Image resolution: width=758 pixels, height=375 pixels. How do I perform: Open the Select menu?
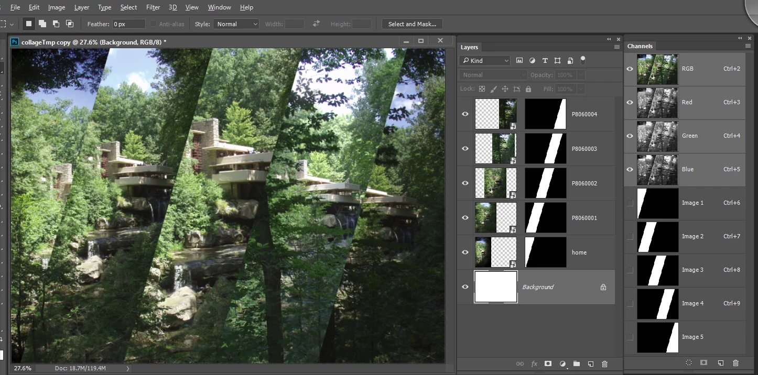pos(128,7)
